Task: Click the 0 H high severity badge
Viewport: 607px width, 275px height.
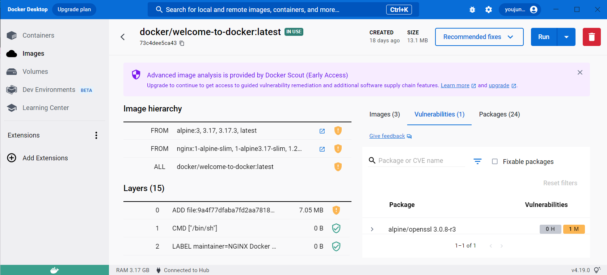Action: pos(551,229)
